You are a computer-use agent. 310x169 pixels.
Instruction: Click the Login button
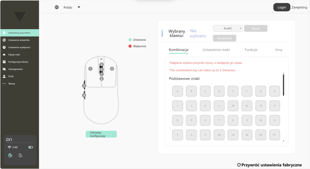[x=282, y=7]
